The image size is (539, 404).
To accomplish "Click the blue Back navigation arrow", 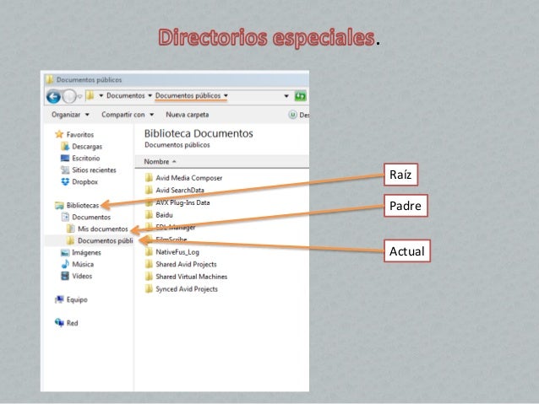I will click(x=53, y=96).
